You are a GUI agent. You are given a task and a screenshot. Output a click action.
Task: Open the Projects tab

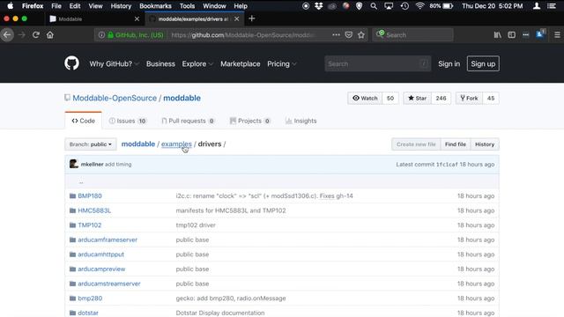click(x=250, y=121)
